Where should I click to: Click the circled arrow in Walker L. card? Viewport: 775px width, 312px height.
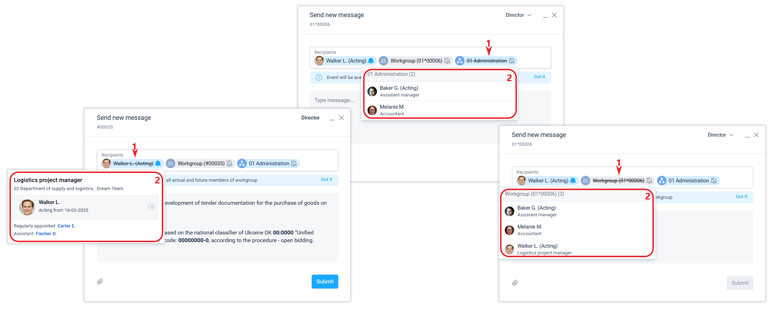point(151,207)
